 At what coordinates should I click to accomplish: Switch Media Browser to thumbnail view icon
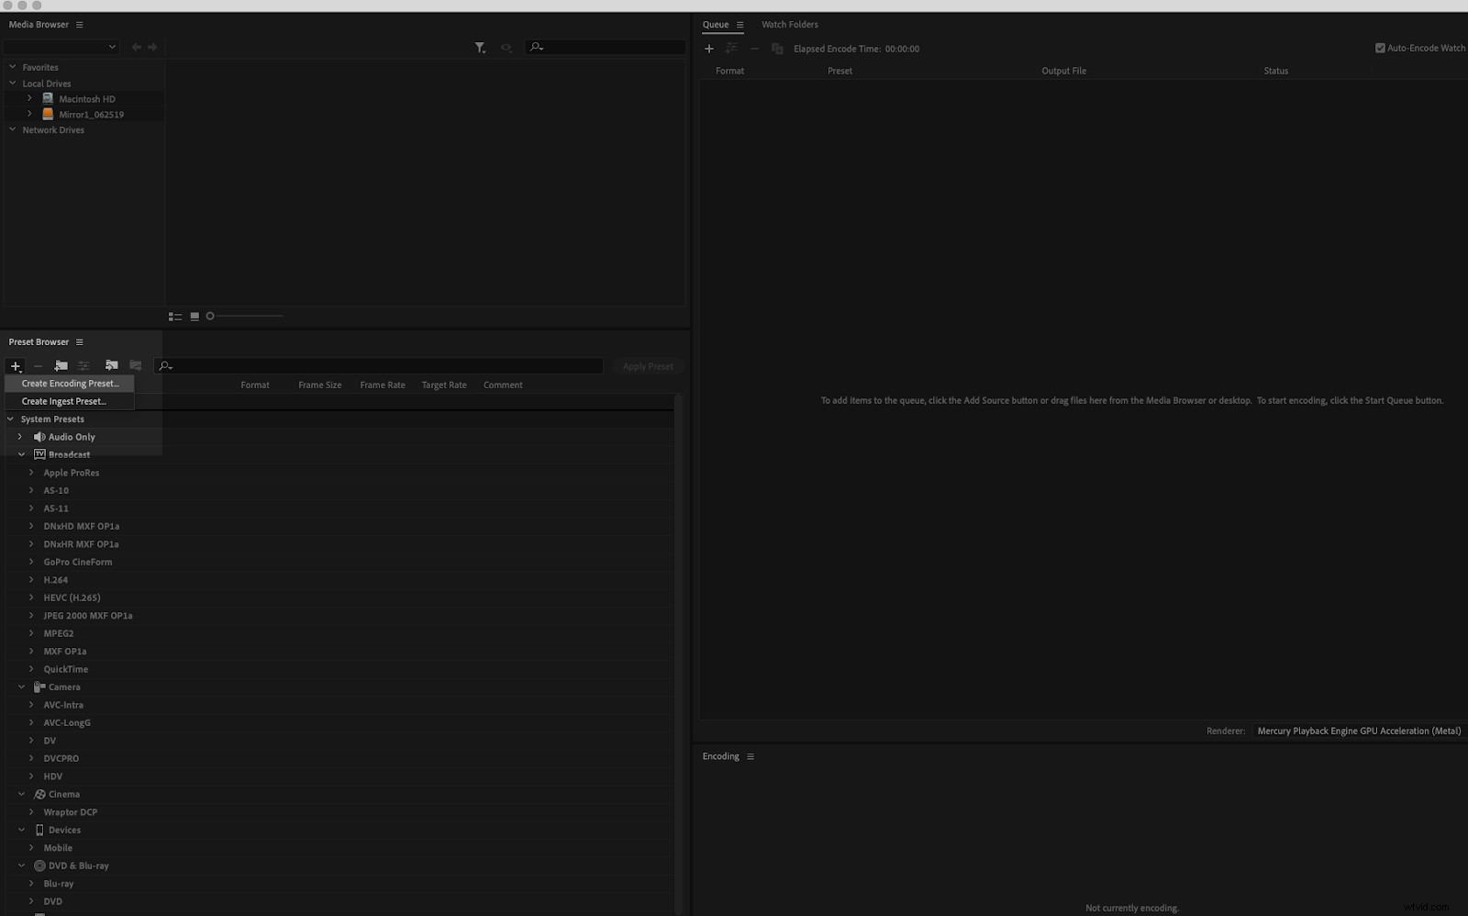coord(195,316)
